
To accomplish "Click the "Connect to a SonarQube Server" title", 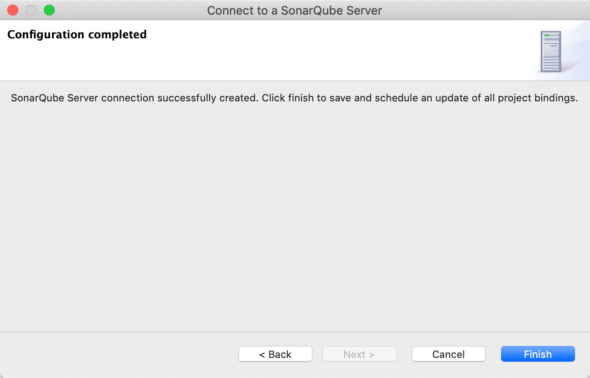I will (x=295, y=10).
